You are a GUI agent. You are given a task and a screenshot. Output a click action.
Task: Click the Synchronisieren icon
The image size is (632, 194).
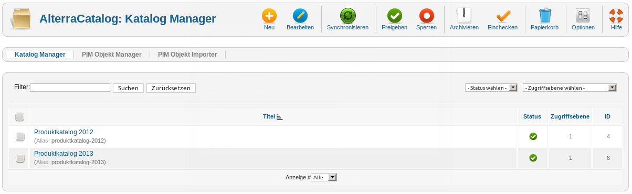(x=347, y=16)
